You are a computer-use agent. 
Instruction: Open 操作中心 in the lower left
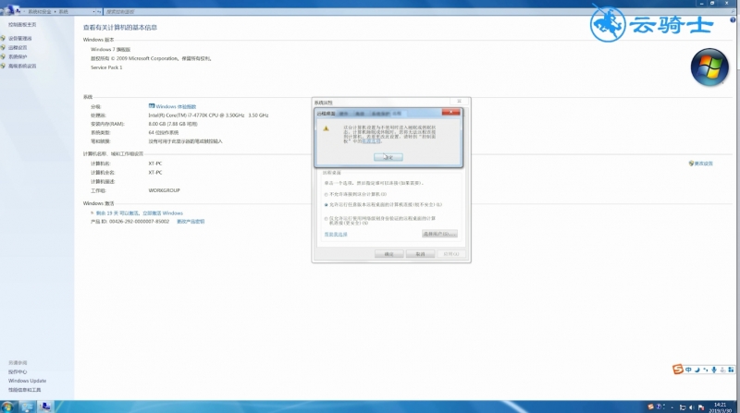click(18, 372)
